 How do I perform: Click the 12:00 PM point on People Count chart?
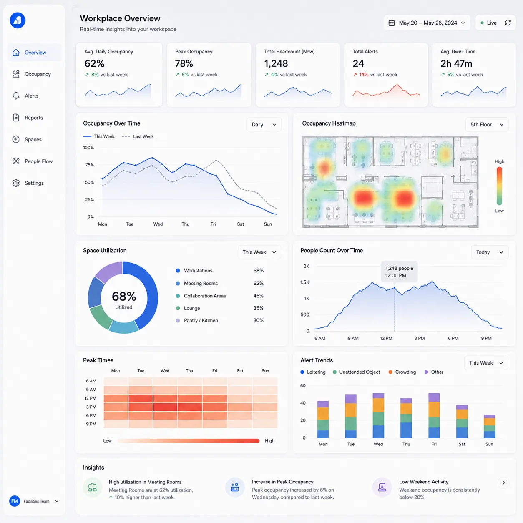pos(395,288)
